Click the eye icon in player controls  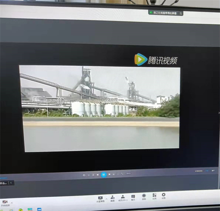pos(84,175)
